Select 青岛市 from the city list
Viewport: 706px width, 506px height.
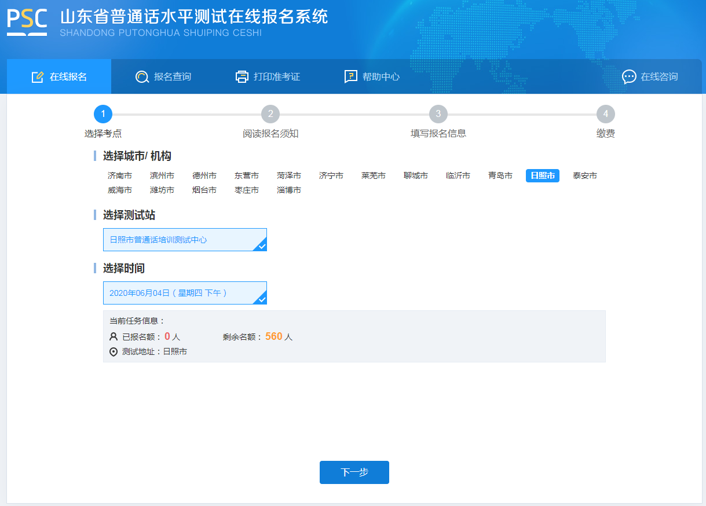point(499,175)
